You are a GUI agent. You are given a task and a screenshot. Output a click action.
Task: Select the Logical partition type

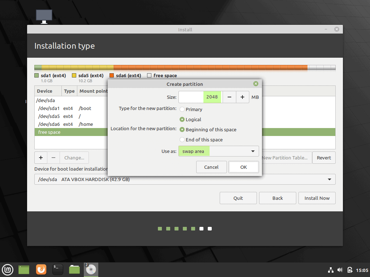(x=182, y=119)
